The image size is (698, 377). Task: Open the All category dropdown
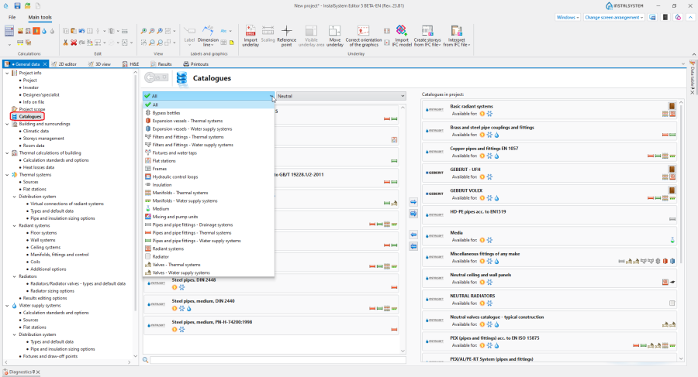point(209,96)
